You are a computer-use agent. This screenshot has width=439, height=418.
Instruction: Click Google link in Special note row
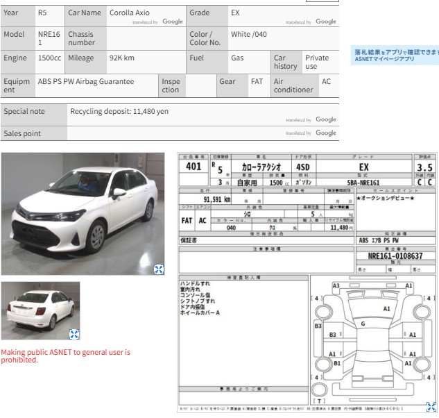pos(326,119)
